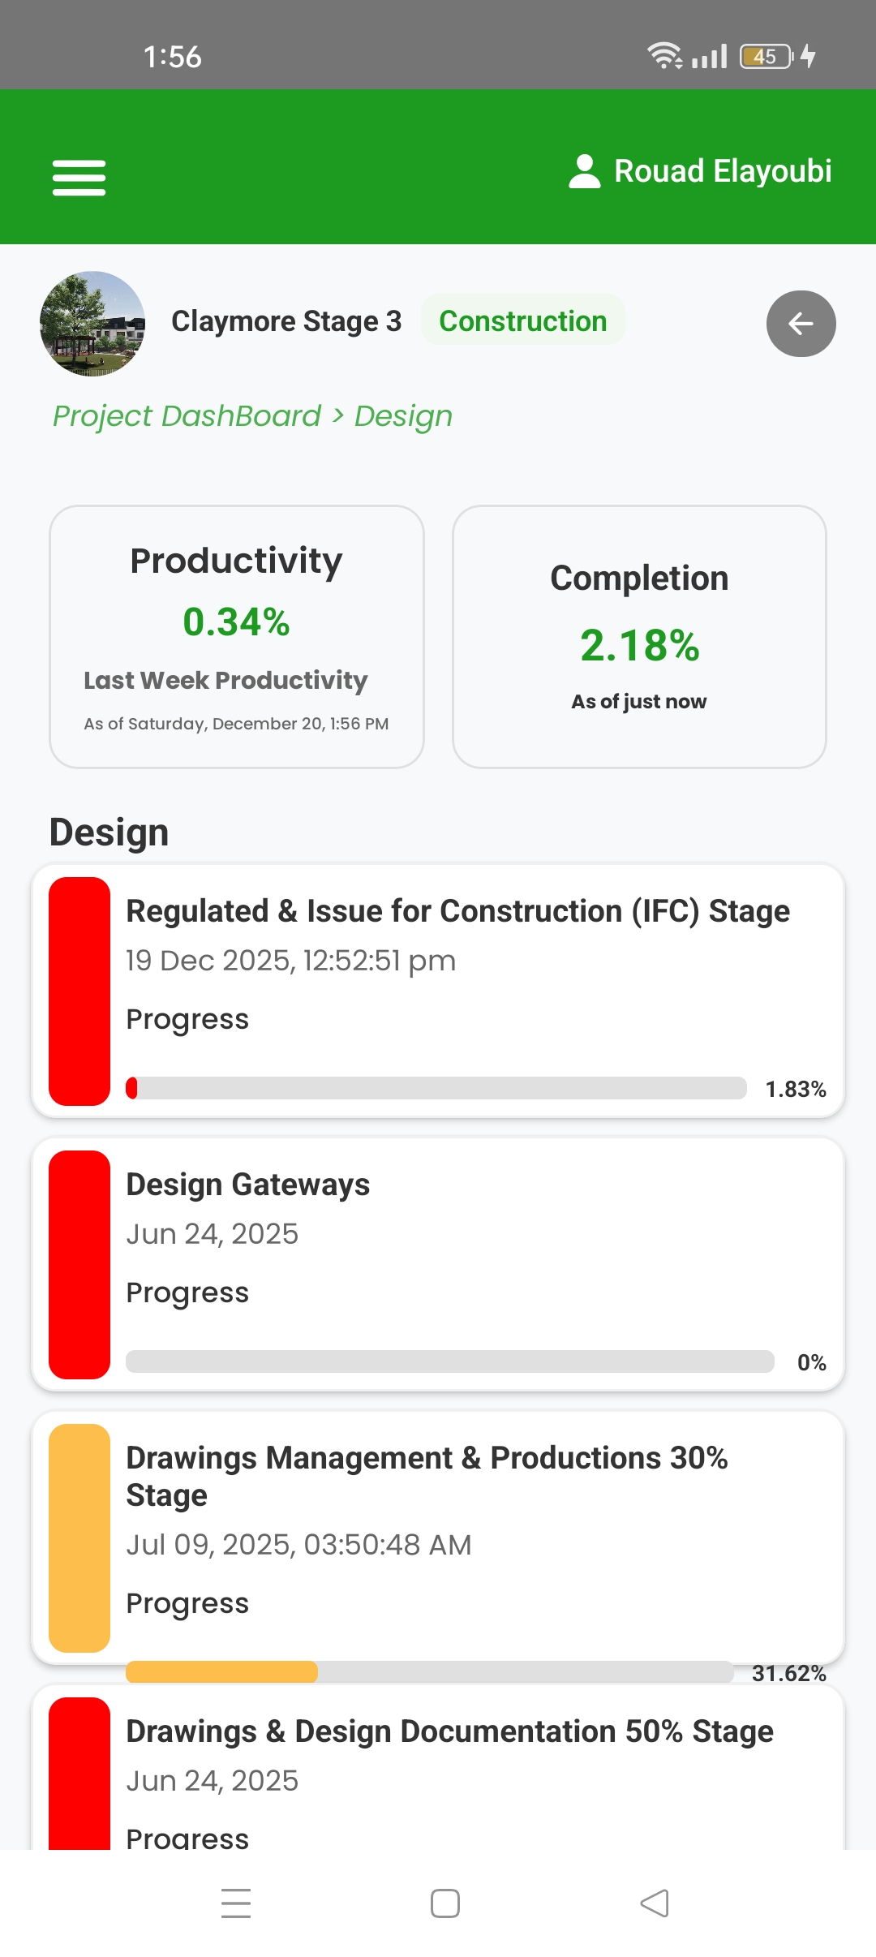The width and height of the screenshot is (876, 1957).
Task: Tap the Android home button
Action: coord(444,1903)
